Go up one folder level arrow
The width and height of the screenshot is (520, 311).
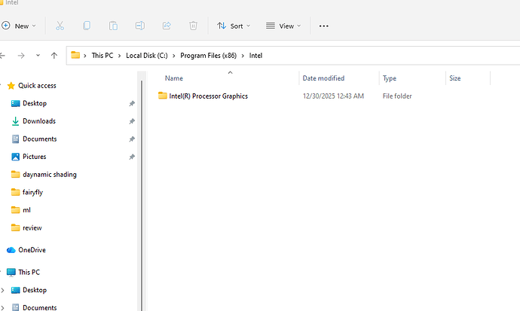[x=54, y=56]
